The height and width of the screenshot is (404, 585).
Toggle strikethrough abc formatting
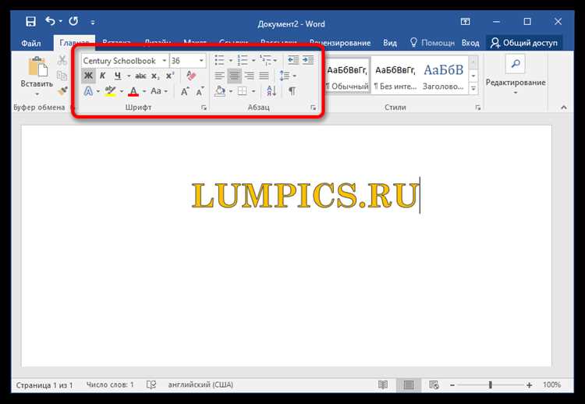click(x=140, y=76)
